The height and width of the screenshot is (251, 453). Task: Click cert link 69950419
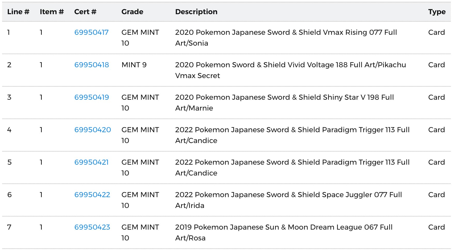pos(92,97)
